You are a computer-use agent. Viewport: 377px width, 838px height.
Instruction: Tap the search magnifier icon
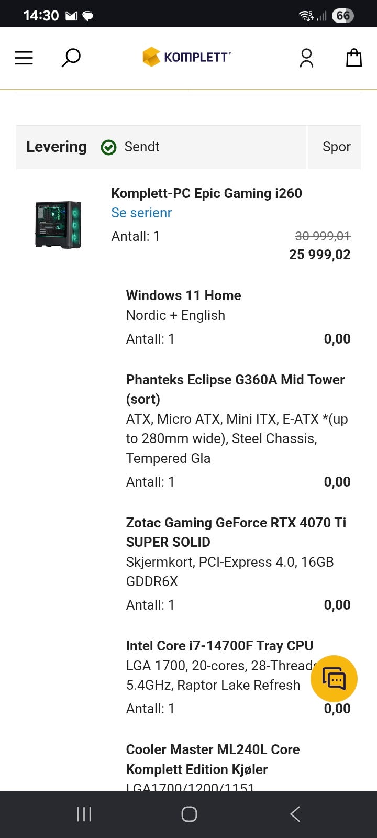(71, 58)
